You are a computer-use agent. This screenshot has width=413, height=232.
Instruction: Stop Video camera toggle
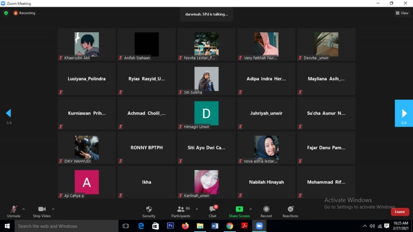42,209
